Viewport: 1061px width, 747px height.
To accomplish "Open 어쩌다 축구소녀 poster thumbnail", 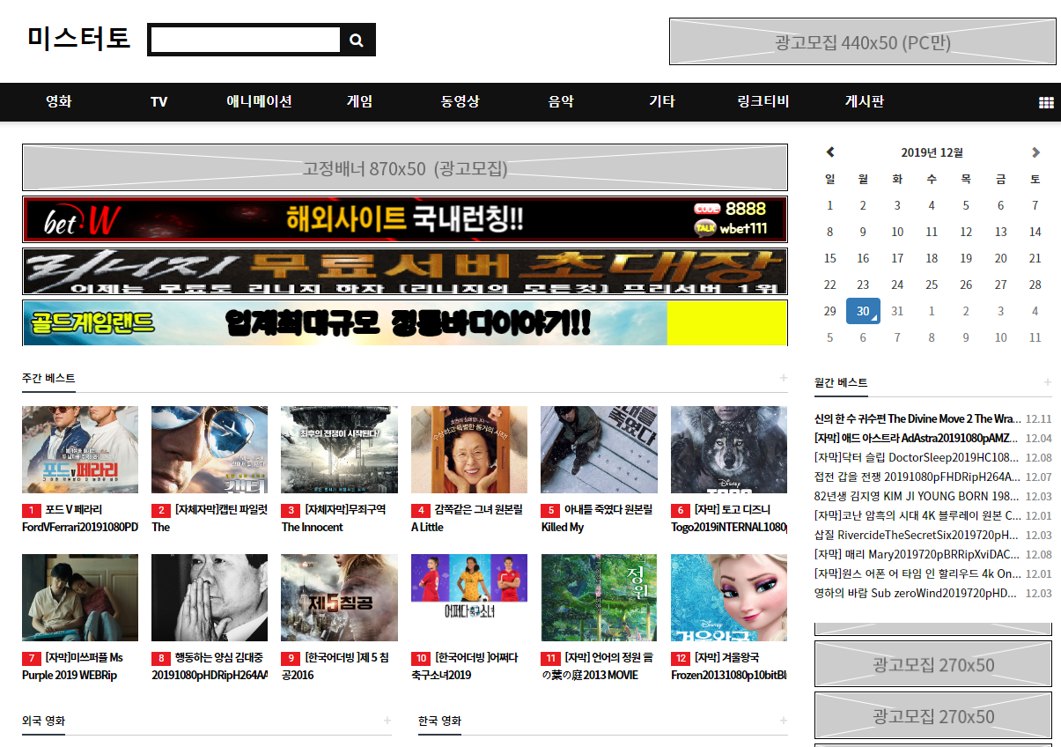I will (469, 597).
